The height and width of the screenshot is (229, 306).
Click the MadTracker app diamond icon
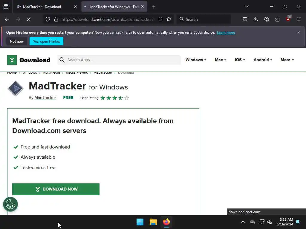click(16, 88)
